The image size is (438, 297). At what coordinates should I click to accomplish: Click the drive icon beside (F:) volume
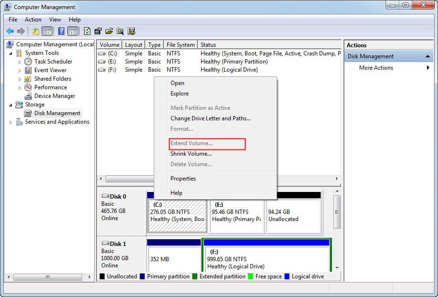point(102,70)
